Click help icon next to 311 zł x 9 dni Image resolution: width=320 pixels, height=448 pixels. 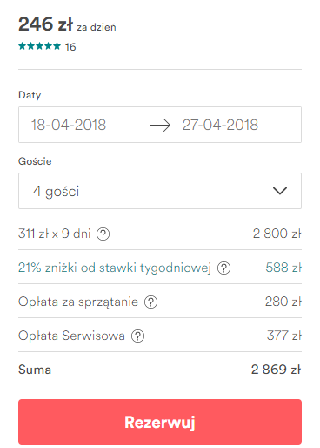tap(103, 234)
